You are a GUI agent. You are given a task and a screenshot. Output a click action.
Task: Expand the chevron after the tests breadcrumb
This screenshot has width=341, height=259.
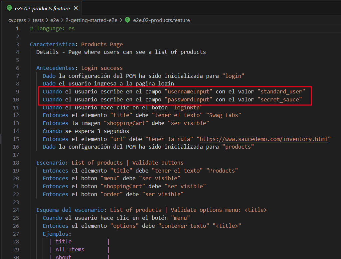pos(47,20)
